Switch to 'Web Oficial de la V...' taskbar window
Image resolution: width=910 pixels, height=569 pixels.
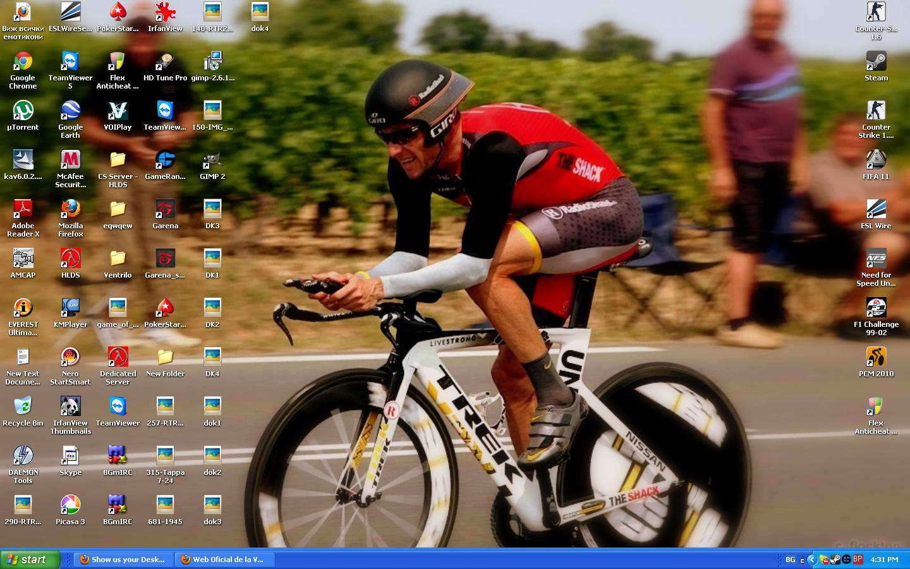click(224, 560)
